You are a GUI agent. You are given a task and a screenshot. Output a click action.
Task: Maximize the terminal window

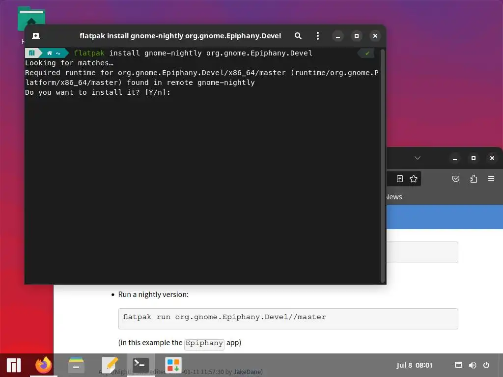pyautogui.click(x=357, y=36)
